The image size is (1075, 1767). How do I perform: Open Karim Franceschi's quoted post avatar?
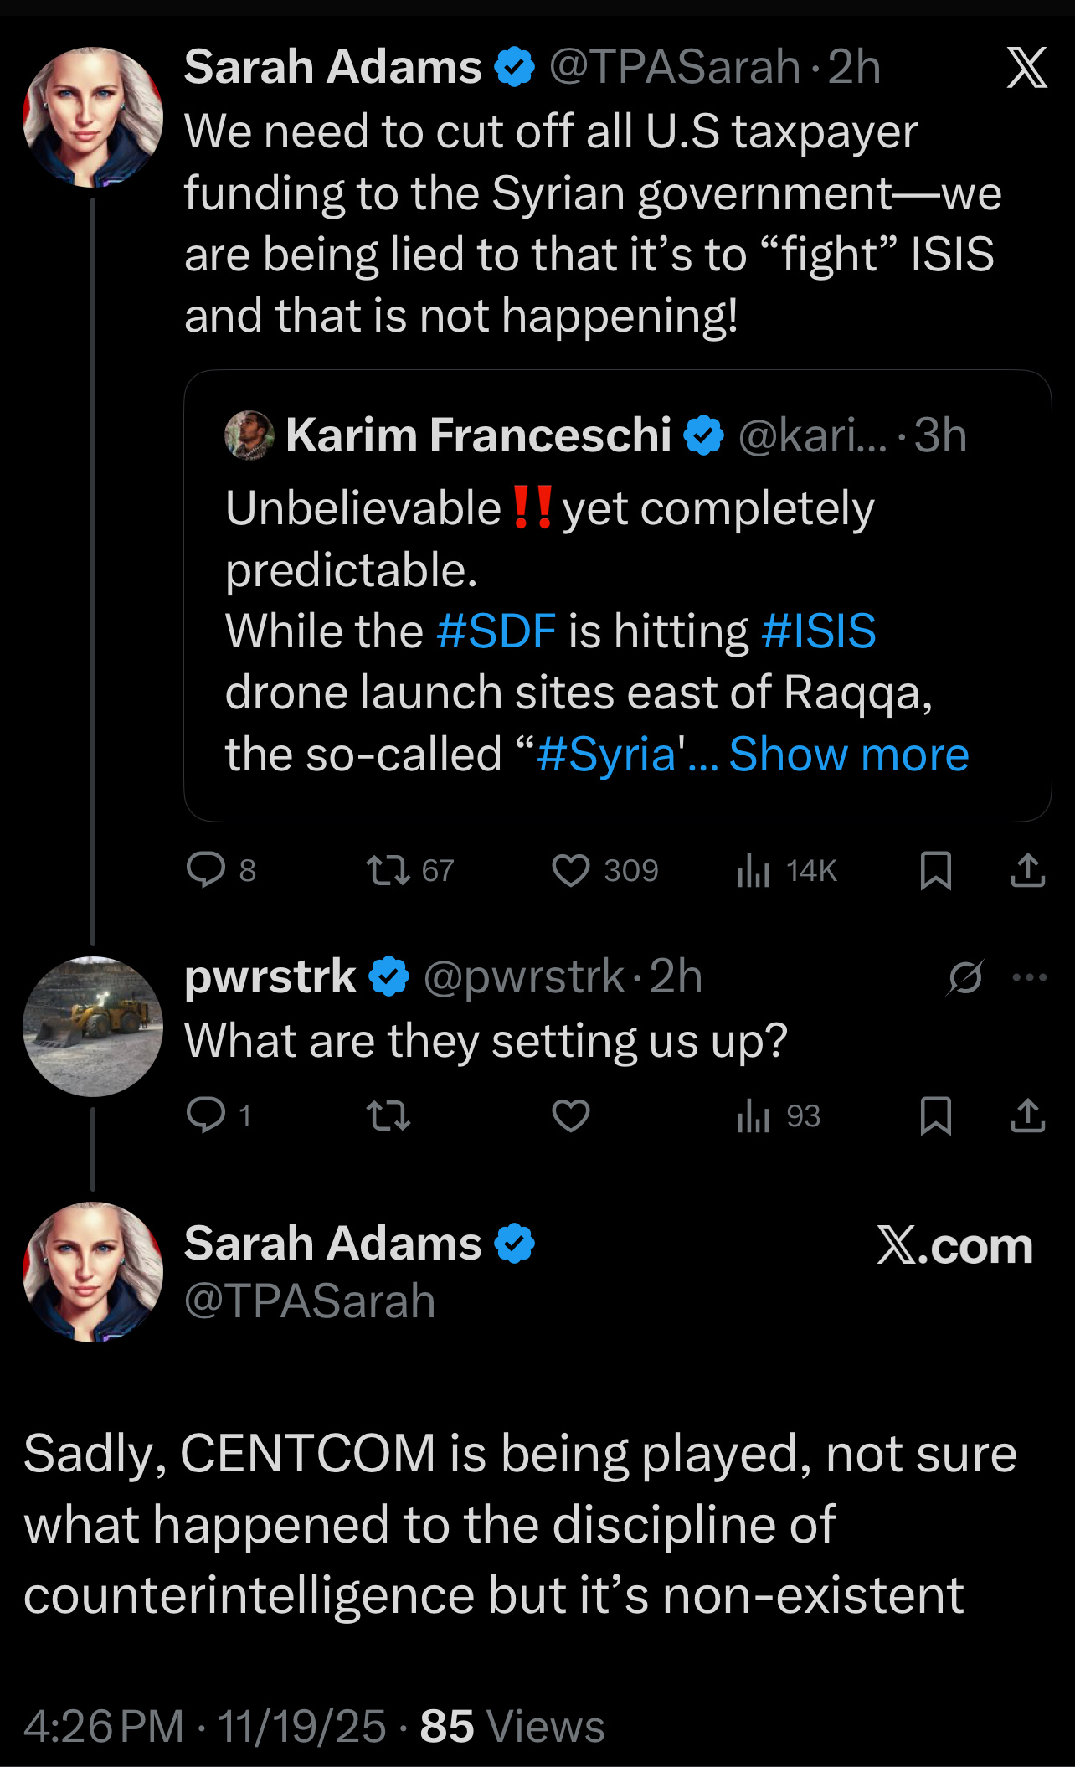tap(249, 435)
